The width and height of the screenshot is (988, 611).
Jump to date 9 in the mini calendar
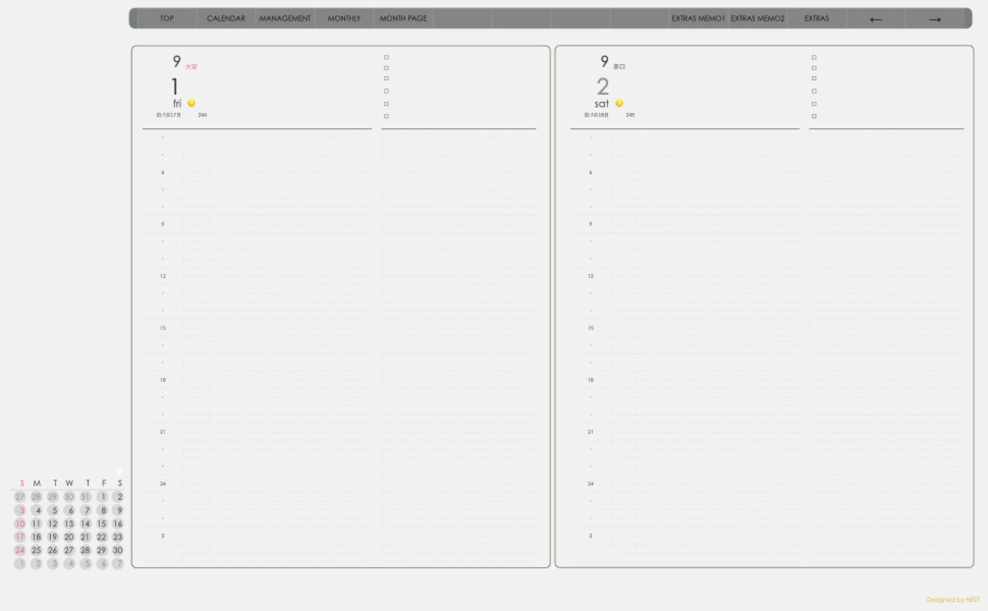tap(118, 511)
